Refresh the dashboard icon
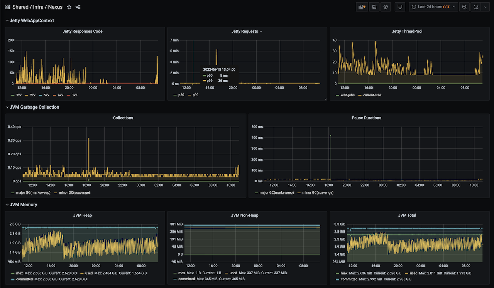 (x=476, y=7)
